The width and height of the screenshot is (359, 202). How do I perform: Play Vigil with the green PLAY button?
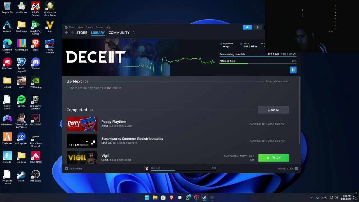(x=273, y=158)
